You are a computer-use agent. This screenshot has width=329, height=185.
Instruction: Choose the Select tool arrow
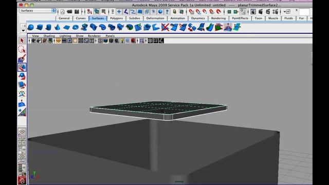point(22,41)
